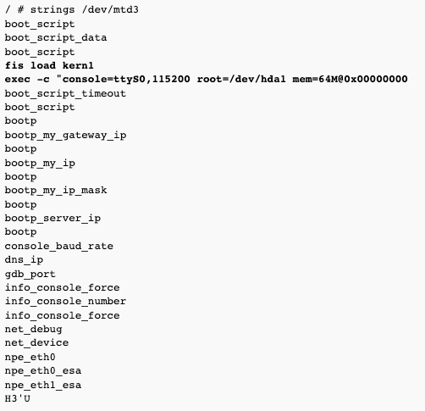Click the bold 'fis load kern1' line
The width and height of the screenshot is (425, 411).
49,65
